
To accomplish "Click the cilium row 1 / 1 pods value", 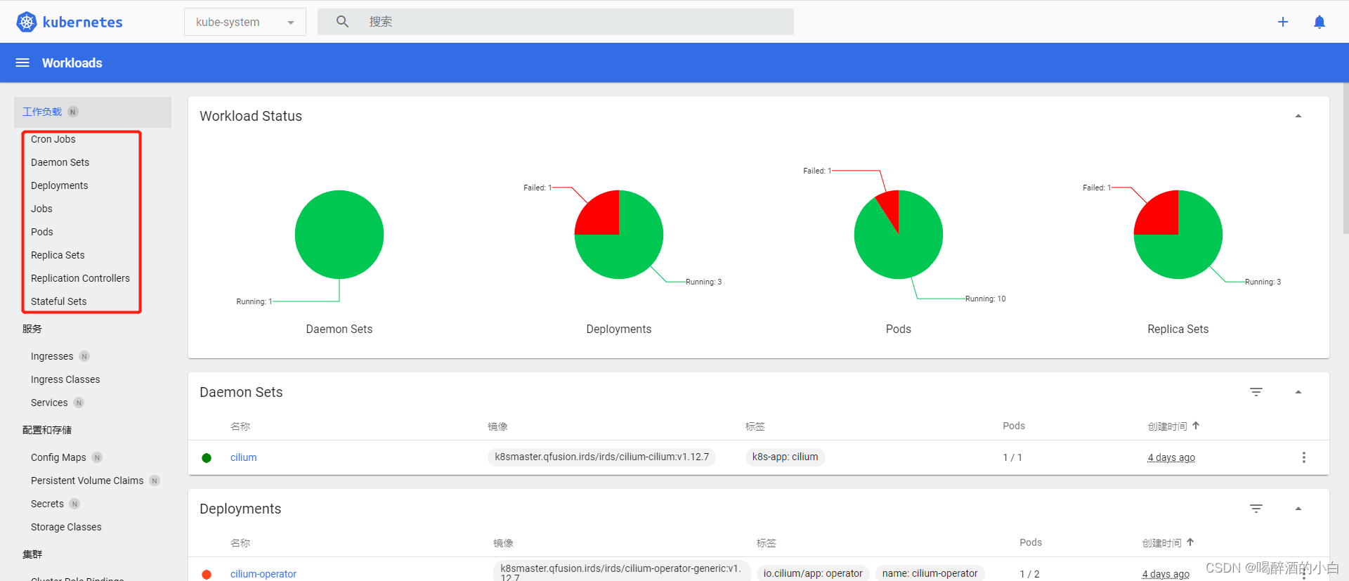I will pyautogui.click(x=1012, y=457).
